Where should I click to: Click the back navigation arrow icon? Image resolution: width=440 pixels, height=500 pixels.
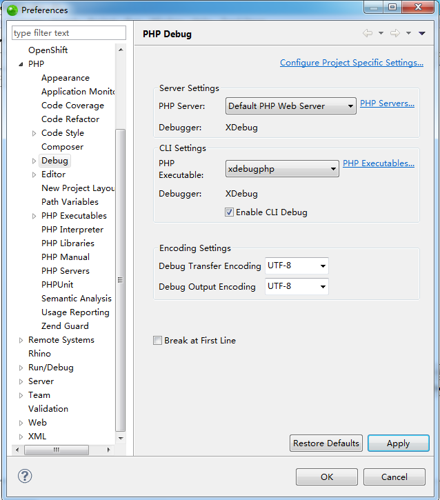368,33
